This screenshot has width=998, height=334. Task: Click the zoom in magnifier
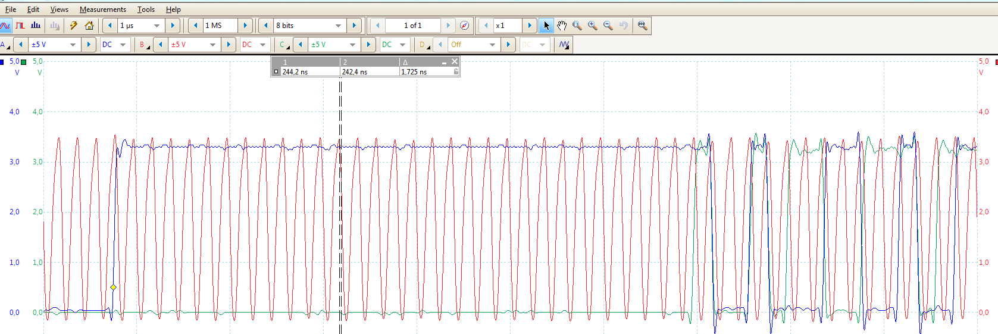click(x=593, y=26)
